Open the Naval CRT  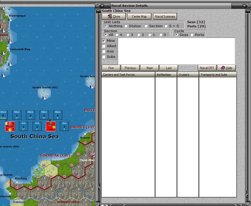click(x=207, y=68)
